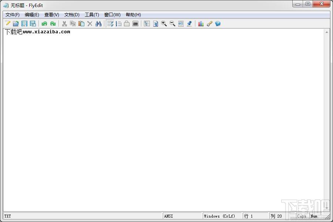Click the undo green arrow

44,24
